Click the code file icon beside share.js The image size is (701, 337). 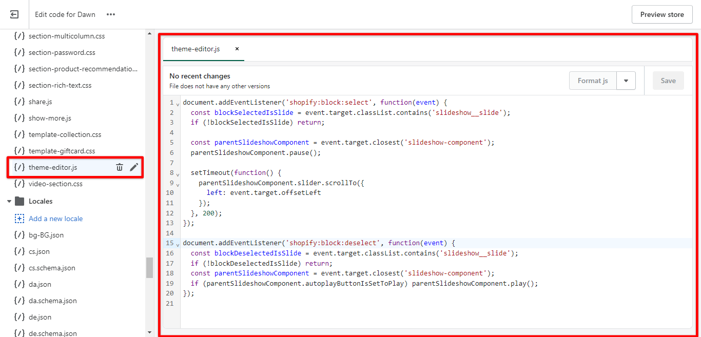pyautogui.click(x=20, y=102)
